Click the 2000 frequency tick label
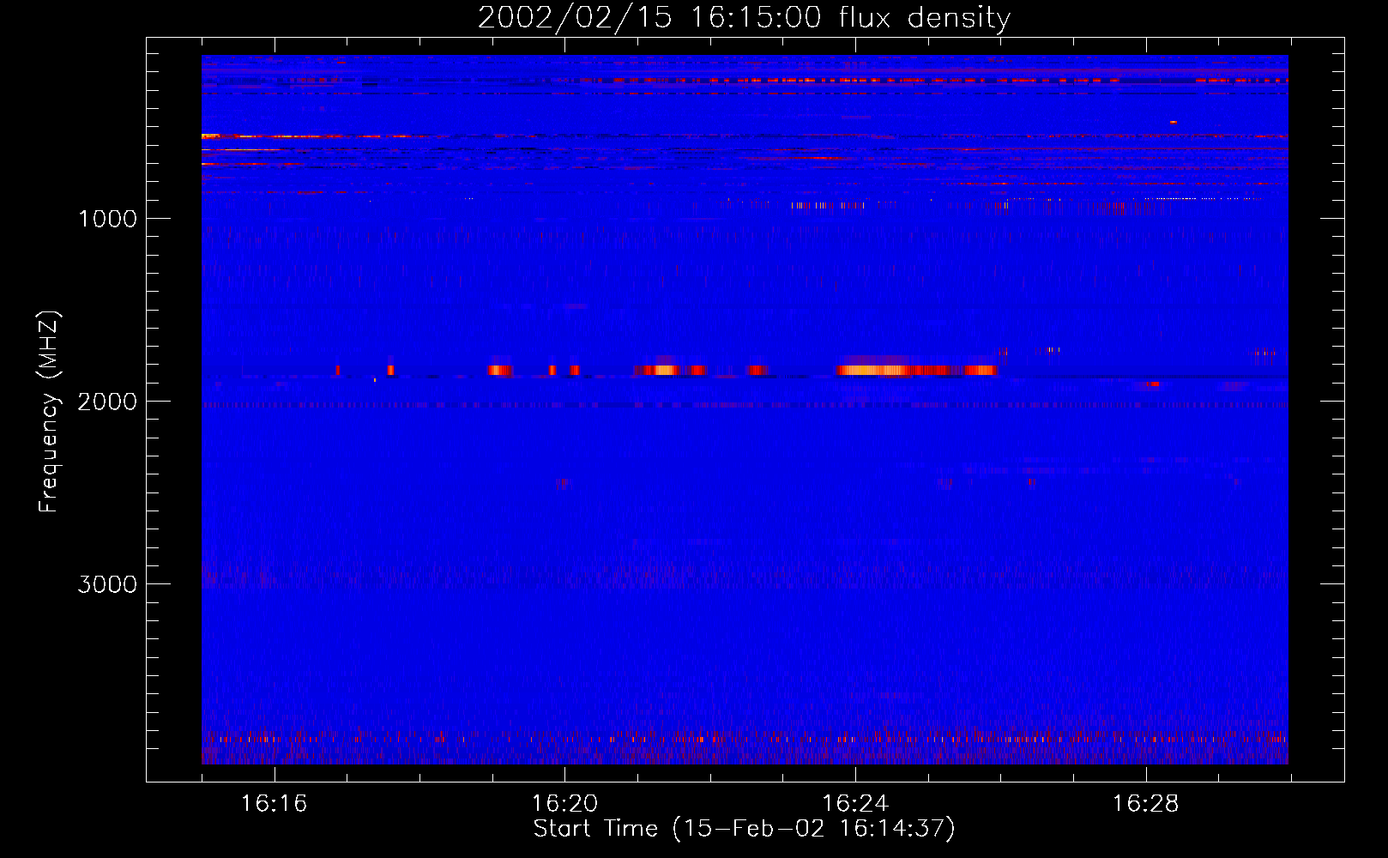Screen dimensions: 1388x858 107,402
